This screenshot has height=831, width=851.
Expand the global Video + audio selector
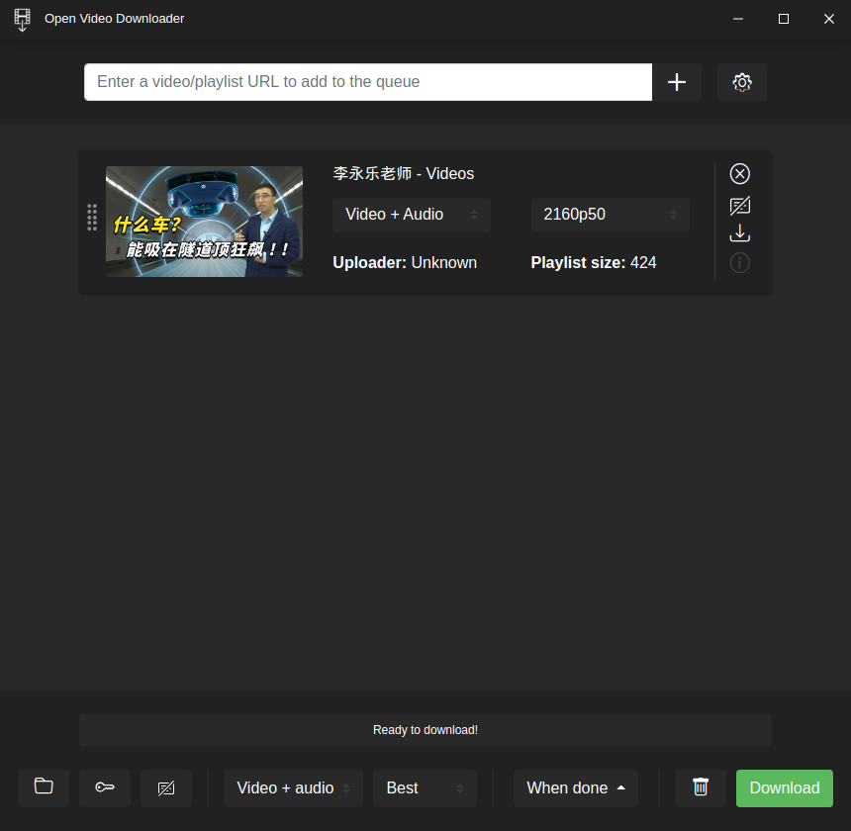pyautogui.click(x=293, y=787)
